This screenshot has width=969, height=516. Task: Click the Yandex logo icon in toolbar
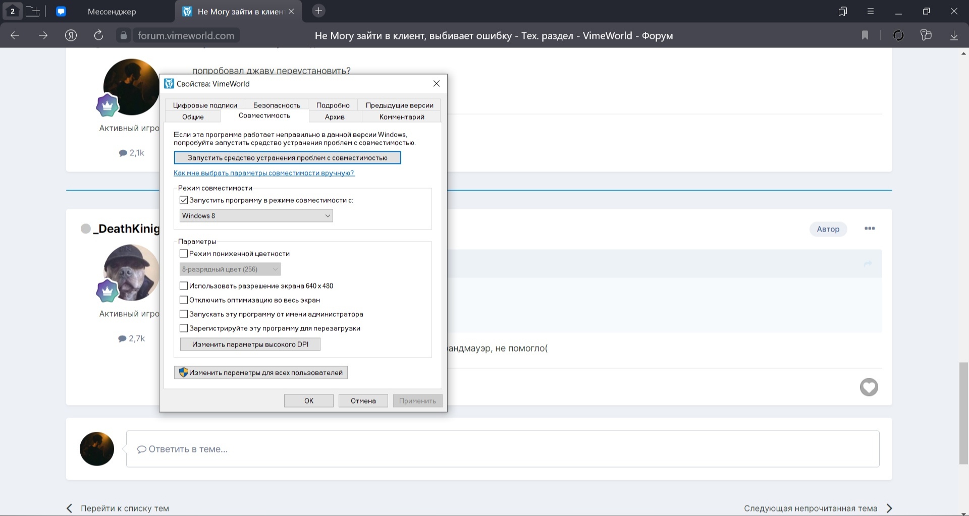pyautogui.click(x=71, y=35)
